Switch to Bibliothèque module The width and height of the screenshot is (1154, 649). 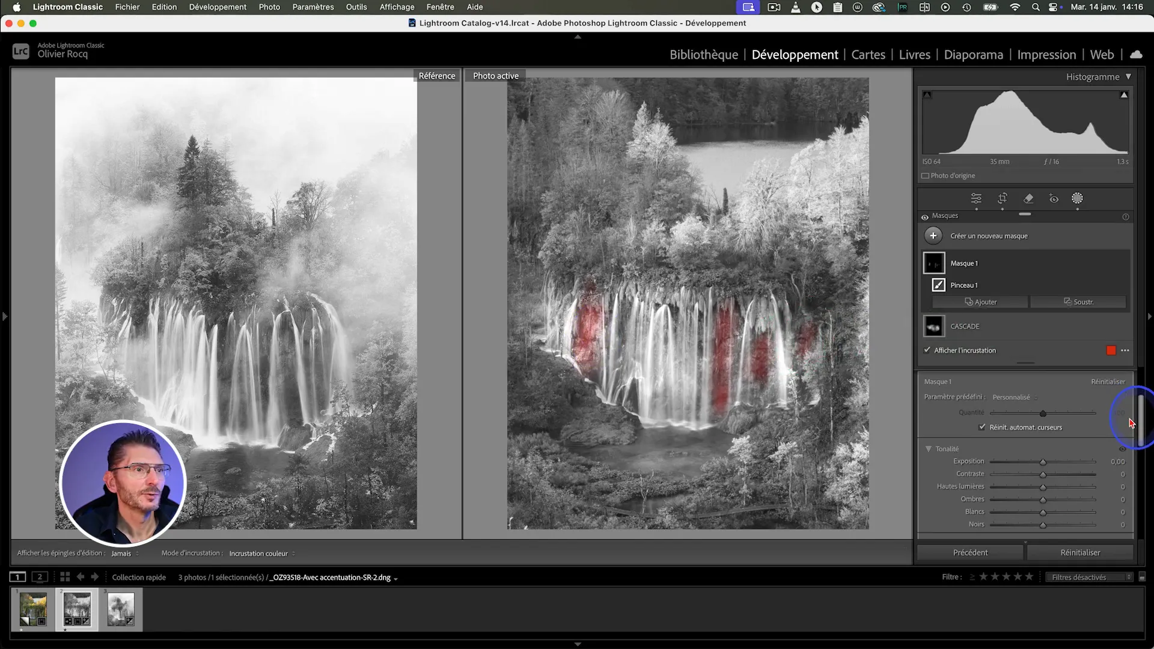(703, 55)
